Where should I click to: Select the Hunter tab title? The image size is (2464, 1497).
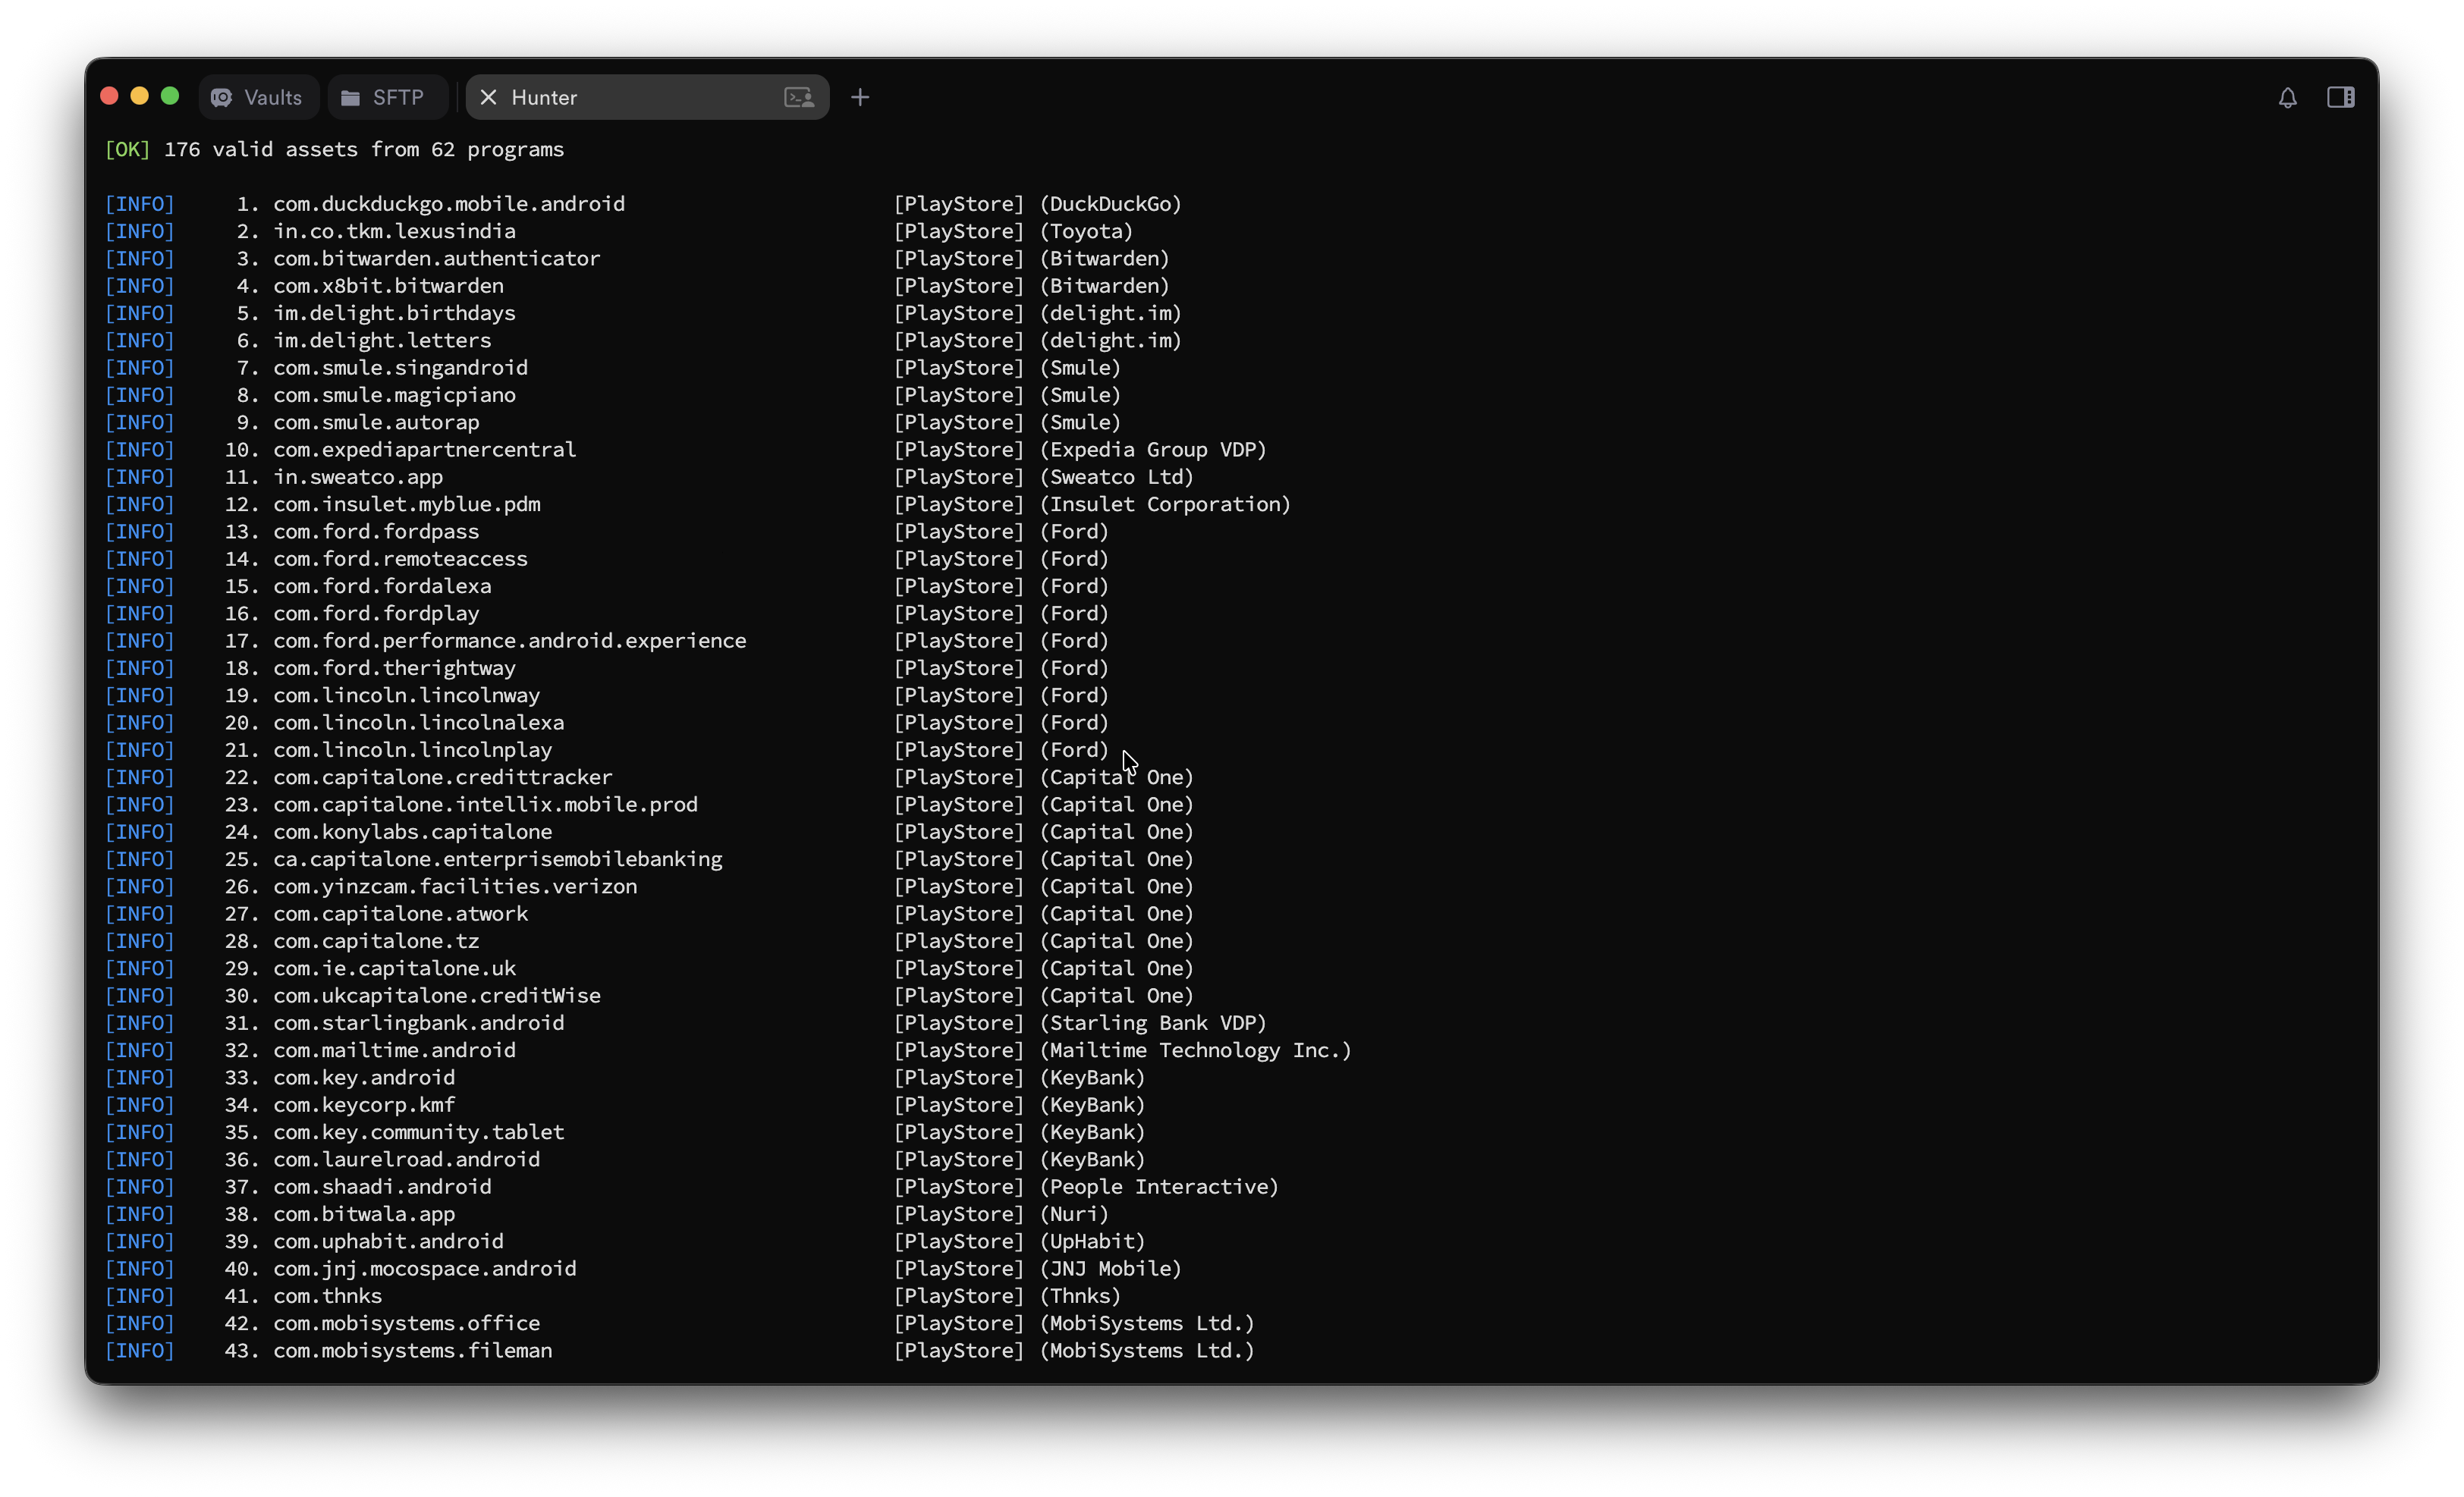click(544, 97)
